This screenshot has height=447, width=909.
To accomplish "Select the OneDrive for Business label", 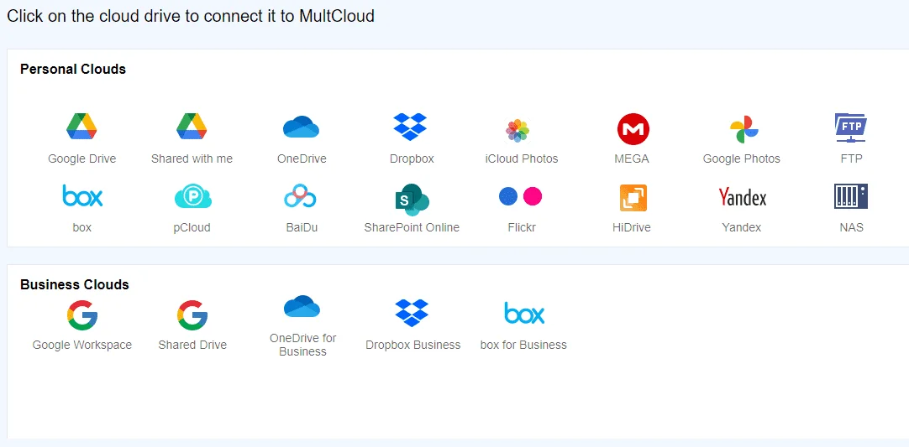I will [302, 345].
